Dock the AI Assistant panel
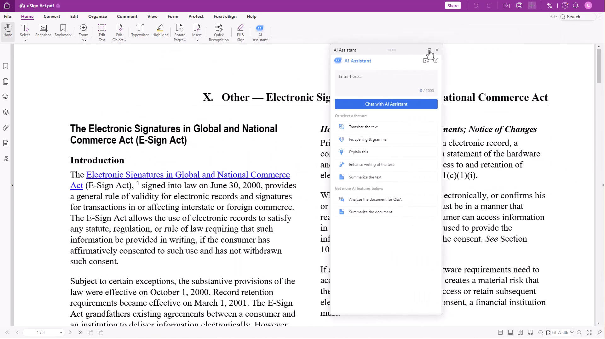 coord(429,50)
